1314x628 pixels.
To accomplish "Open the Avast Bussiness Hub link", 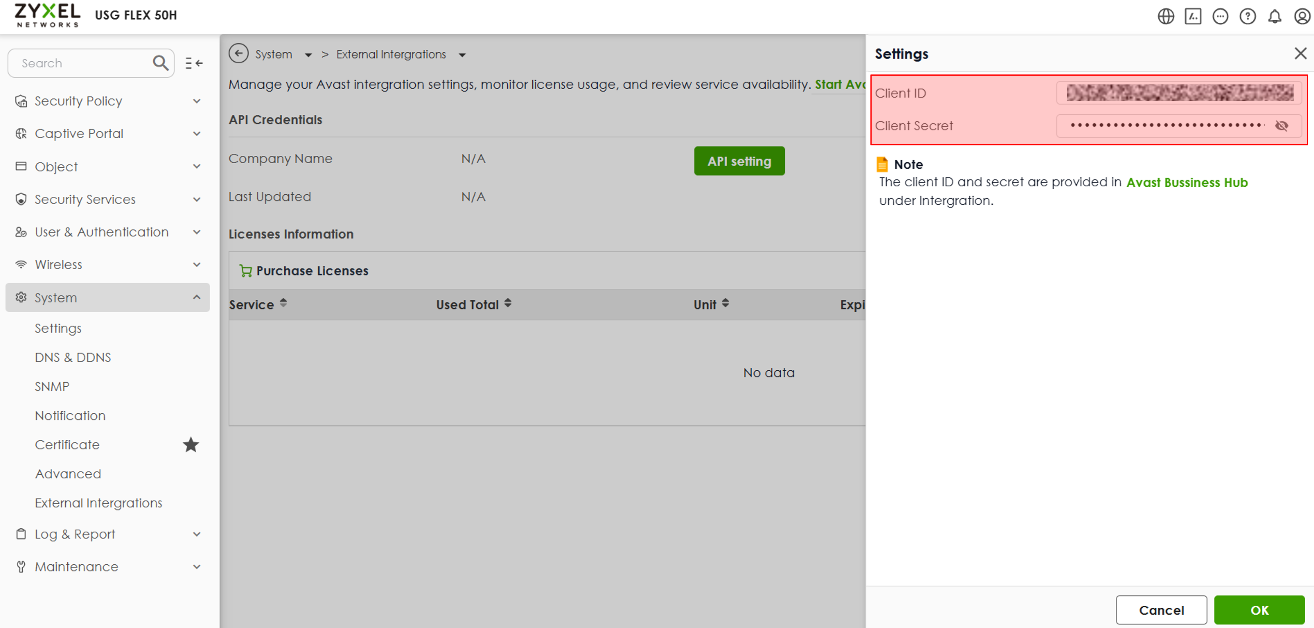I will point(1187,182).
